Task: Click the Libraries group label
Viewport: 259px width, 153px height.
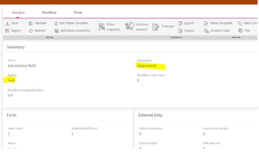Action: (236, 37)
